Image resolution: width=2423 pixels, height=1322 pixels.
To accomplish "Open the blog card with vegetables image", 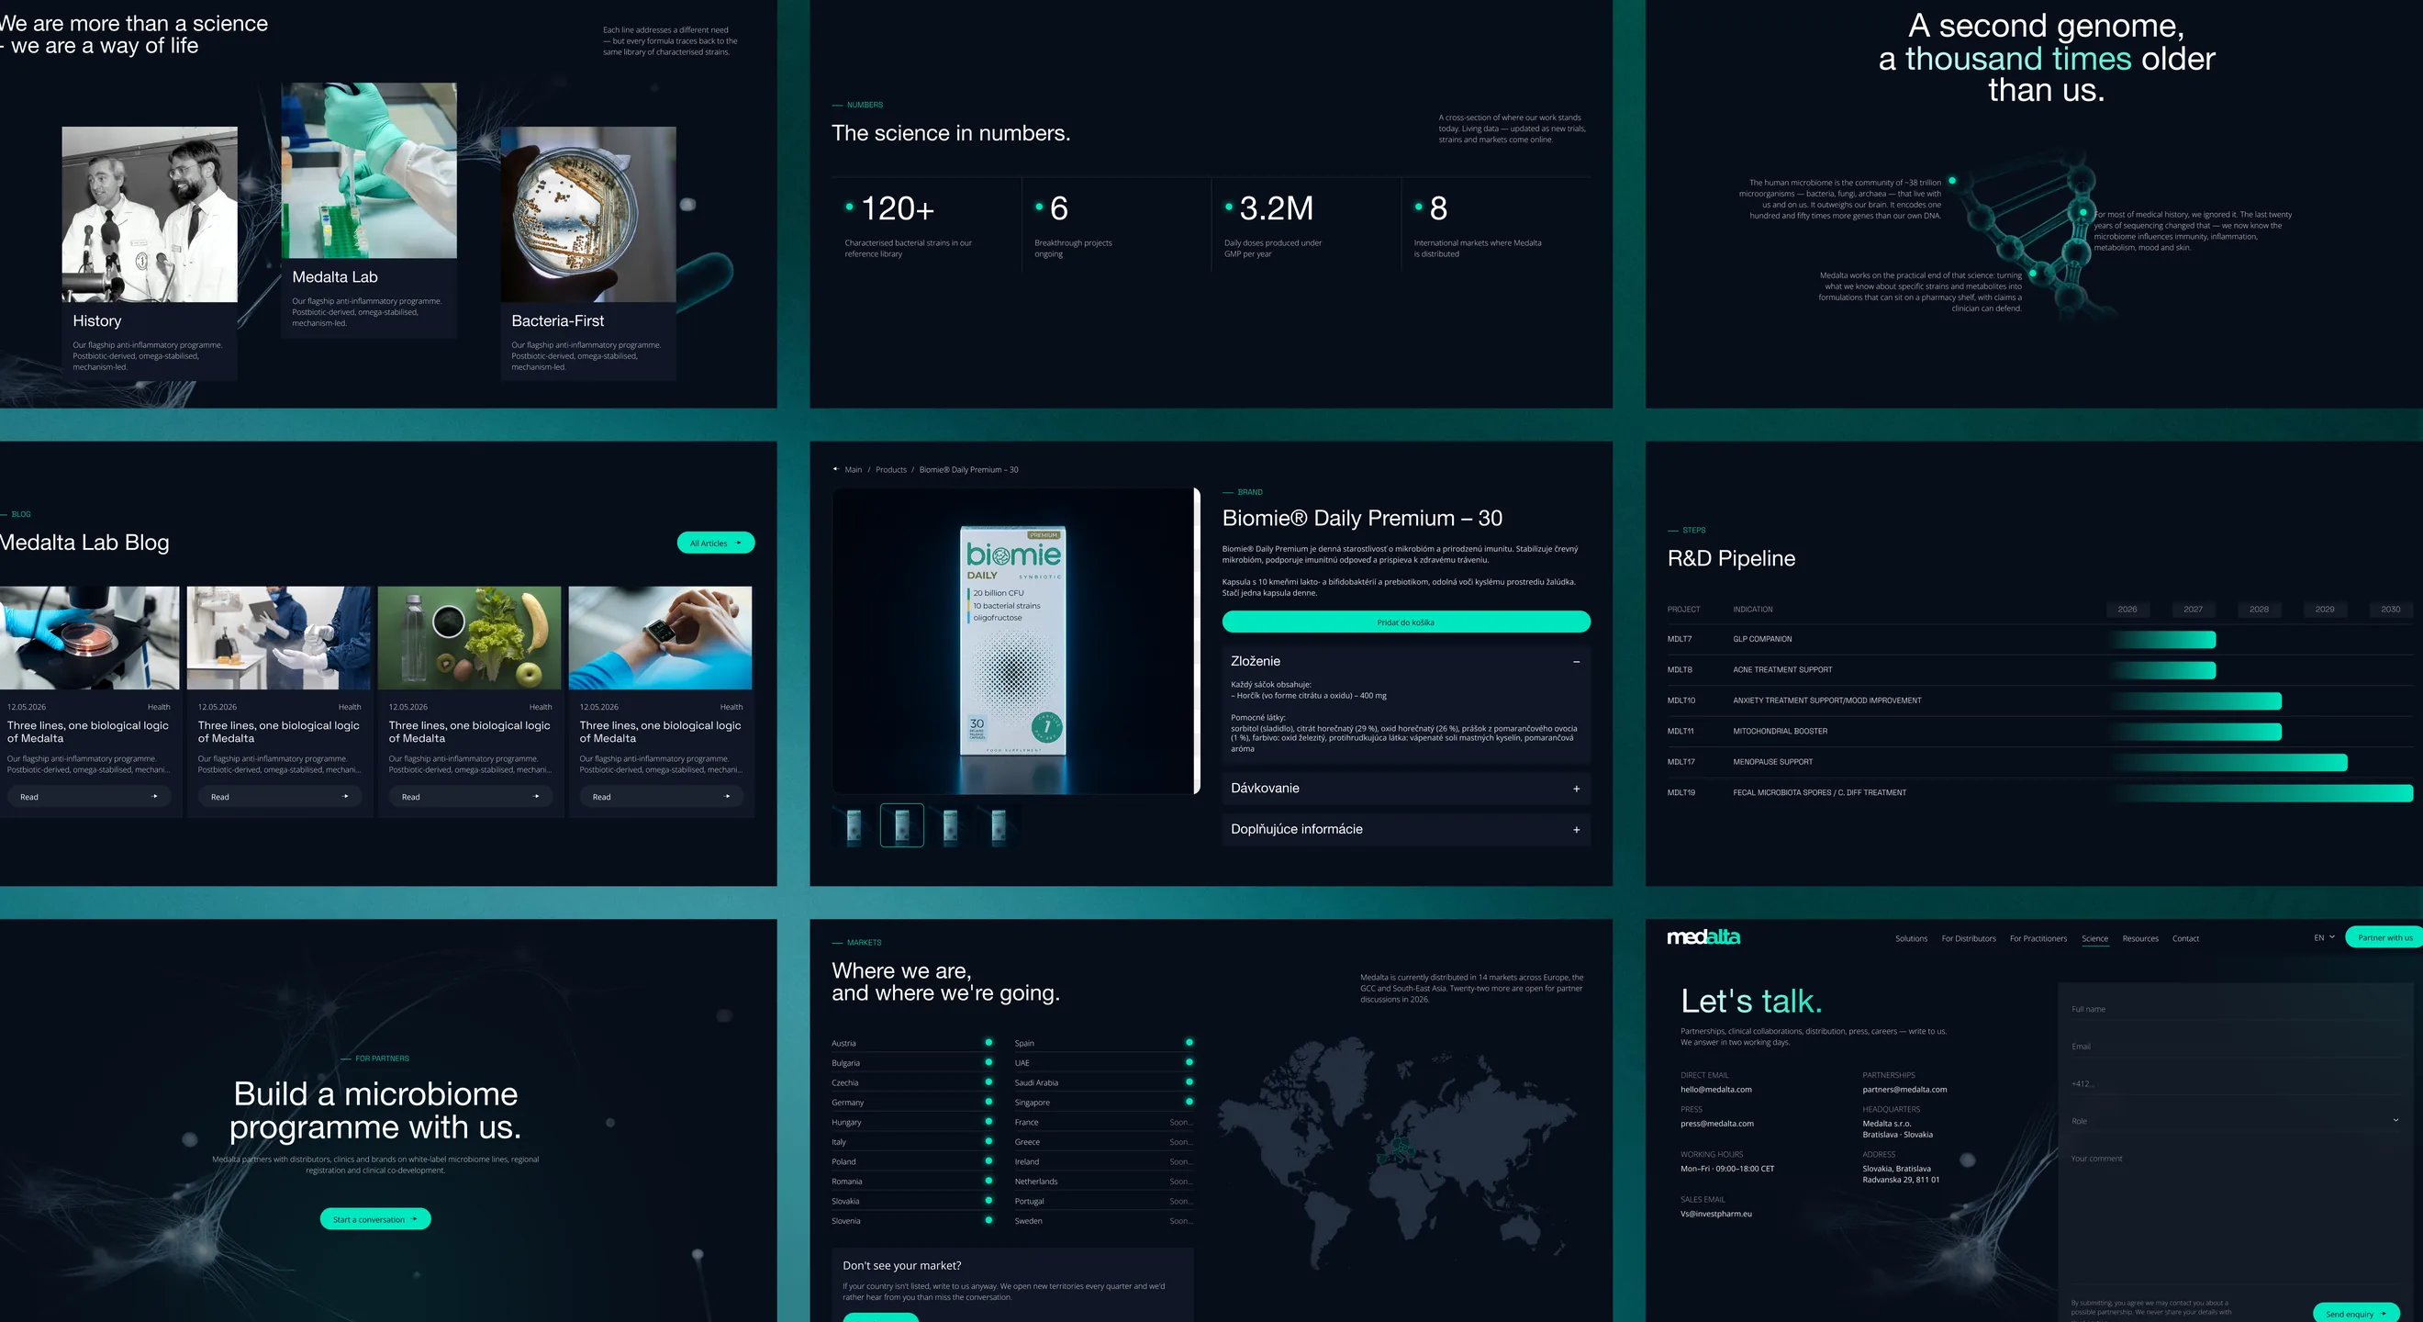I will [x=469, y=702].
